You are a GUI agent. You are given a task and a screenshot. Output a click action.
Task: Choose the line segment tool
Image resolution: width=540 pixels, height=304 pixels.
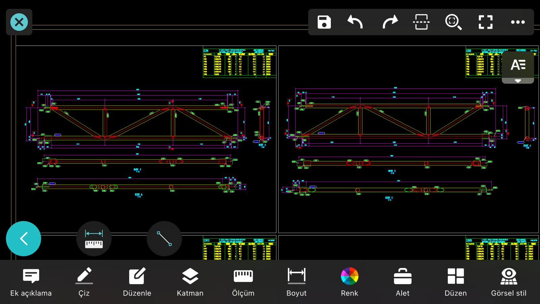coord(164,239)
